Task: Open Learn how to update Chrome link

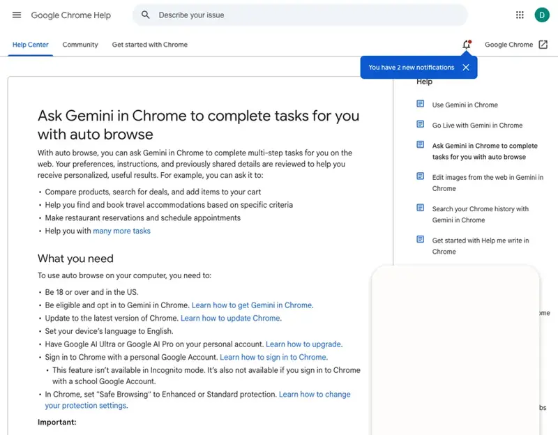Action: coord(231,319)
